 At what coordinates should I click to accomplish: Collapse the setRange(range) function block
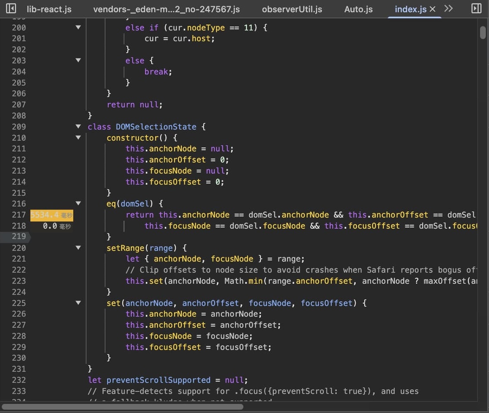(x=78, y=248)
